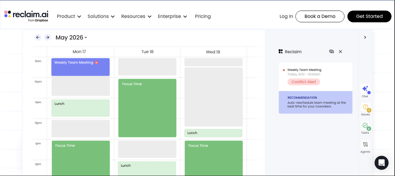Click the Conflict Alert badge
The width and height of the screenshot is (395, 176).
pyautogui.click(x=304, y=82)
